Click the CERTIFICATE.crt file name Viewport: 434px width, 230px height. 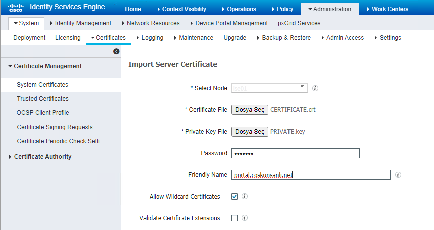pyautogui.click(x=293, y=110)
